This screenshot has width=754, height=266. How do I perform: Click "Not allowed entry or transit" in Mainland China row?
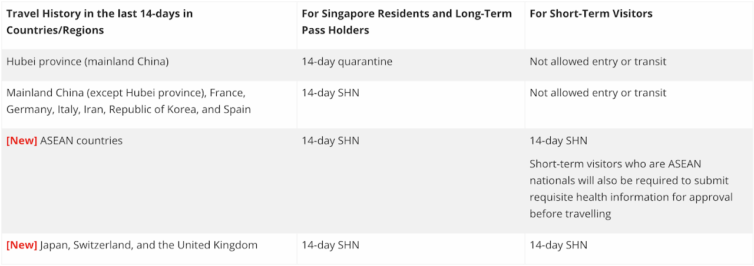click(x=598, y=93)
